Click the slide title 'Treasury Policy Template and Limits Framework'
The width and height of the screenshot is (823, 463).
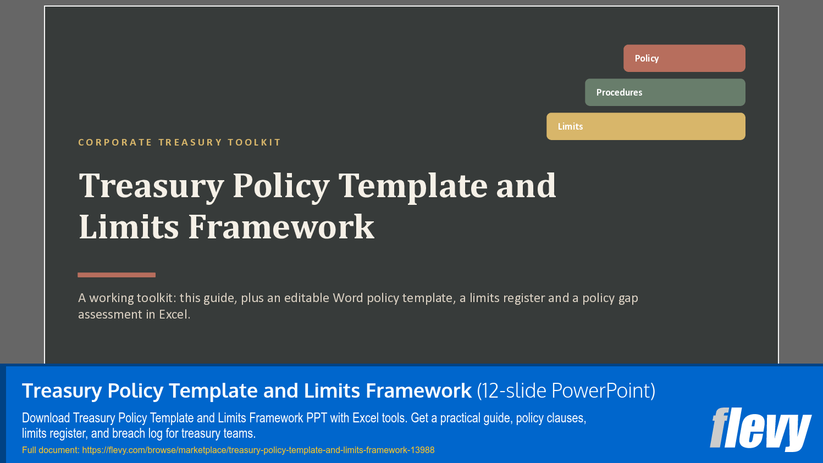click(317, 206)
